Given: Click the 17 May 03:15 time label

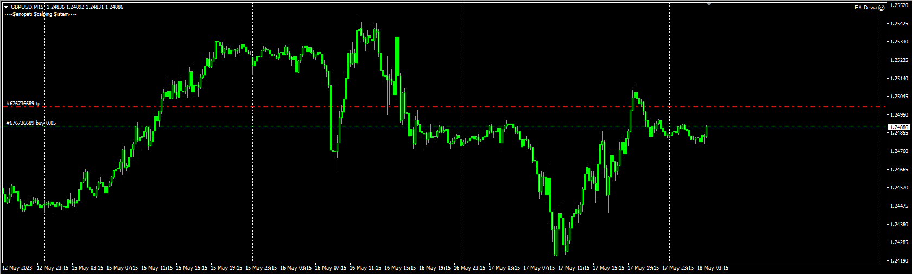Looking at the screenshot, I should pyautogui.click(x=504, y=268).
